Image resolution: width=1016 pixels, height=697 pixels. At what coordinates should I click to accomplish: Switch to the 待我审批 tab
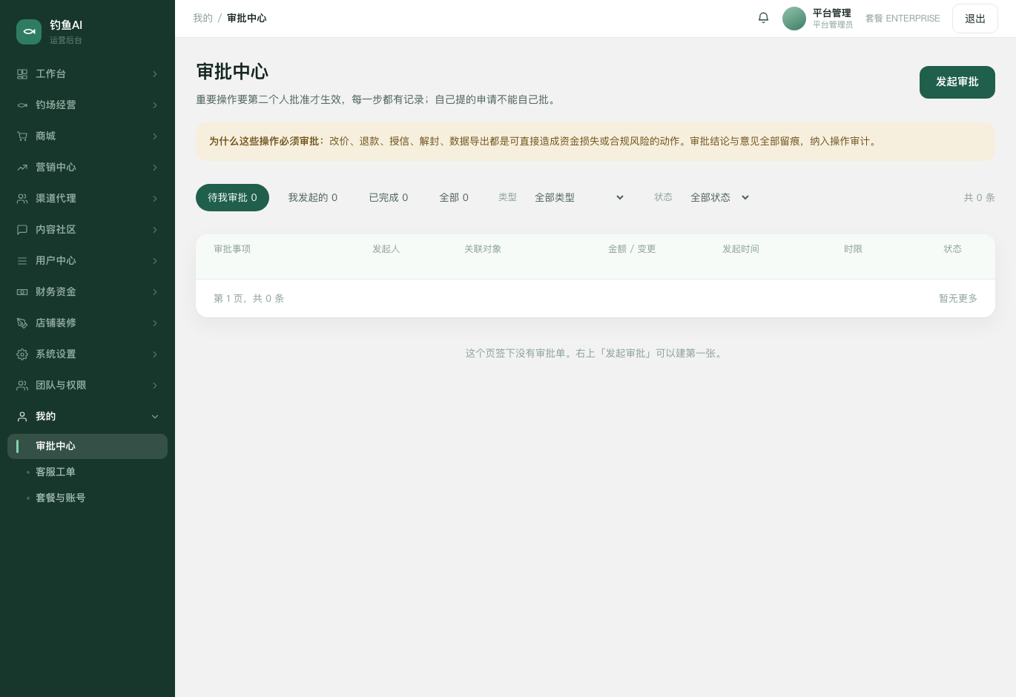pyautogui.click(x=232, y=197)
